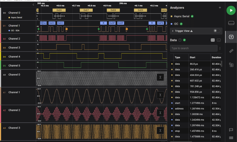Collapse channel labels with the left chevron
This screenshot has width=237, height=142.
(x=33, y=4)
